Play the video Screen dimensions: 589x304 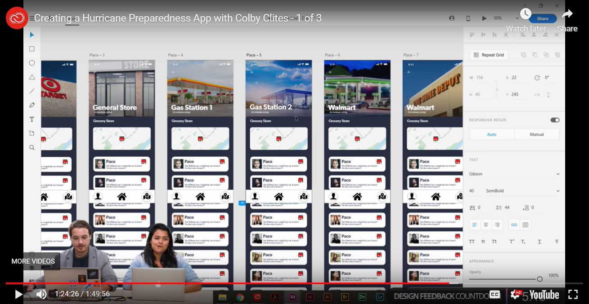18,295
